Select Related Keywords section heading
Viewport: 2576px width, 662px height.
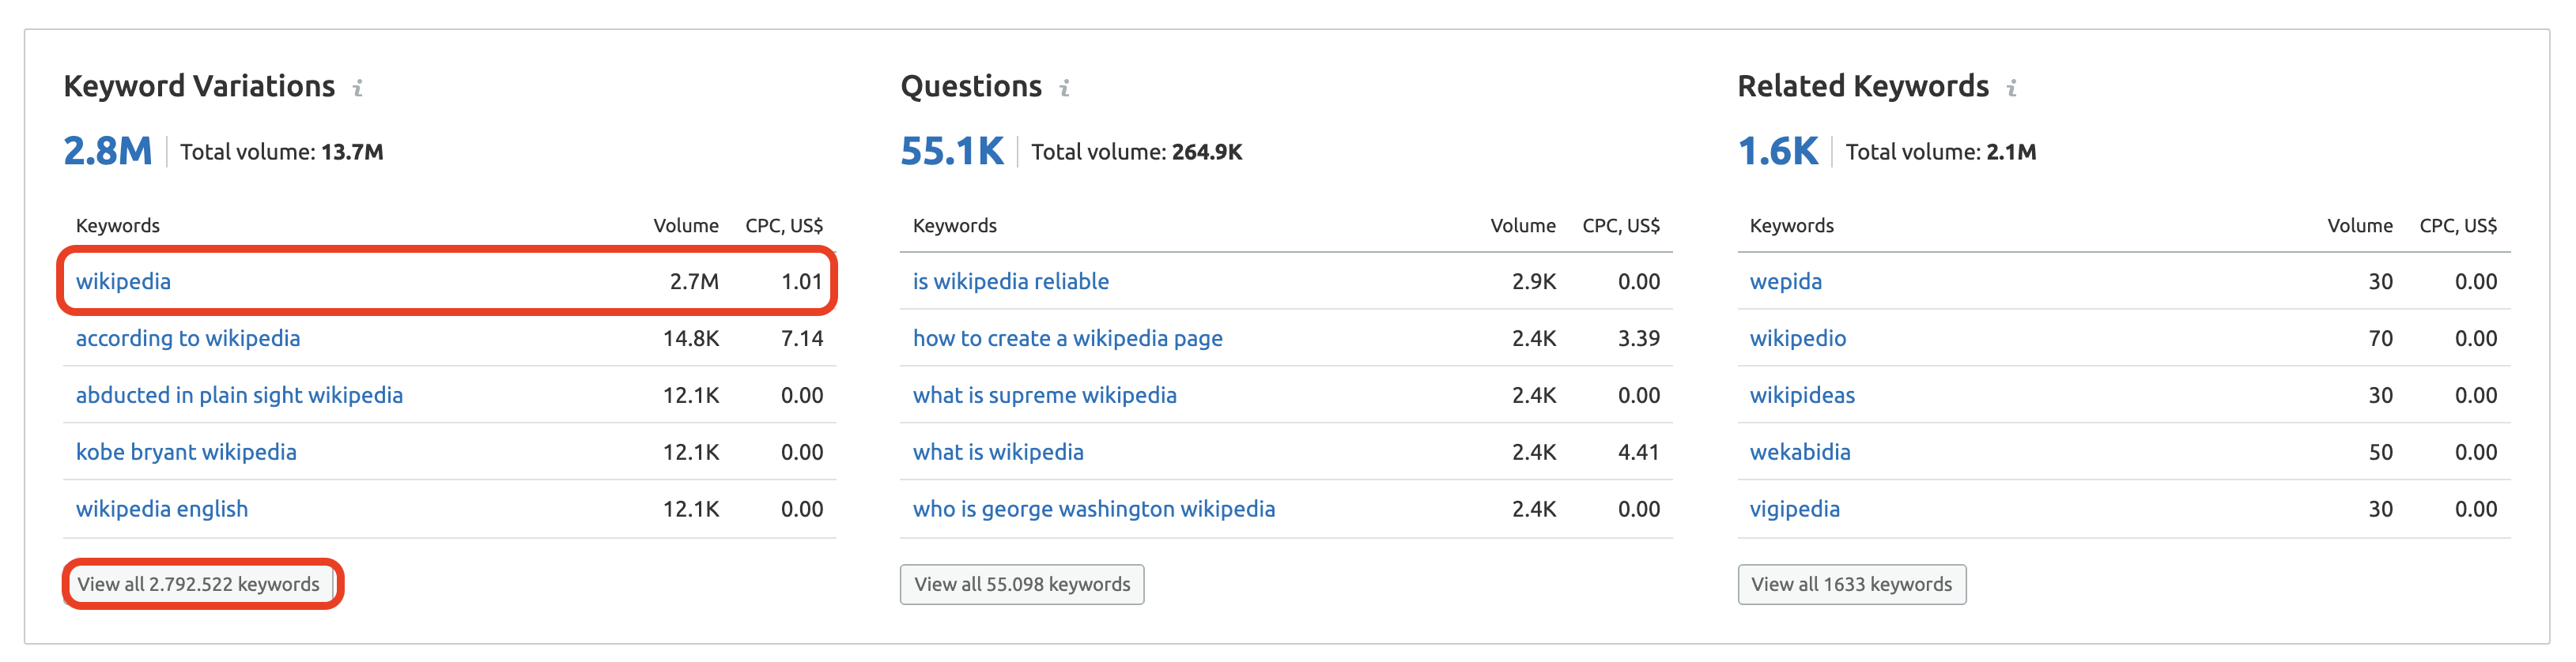1863,87
